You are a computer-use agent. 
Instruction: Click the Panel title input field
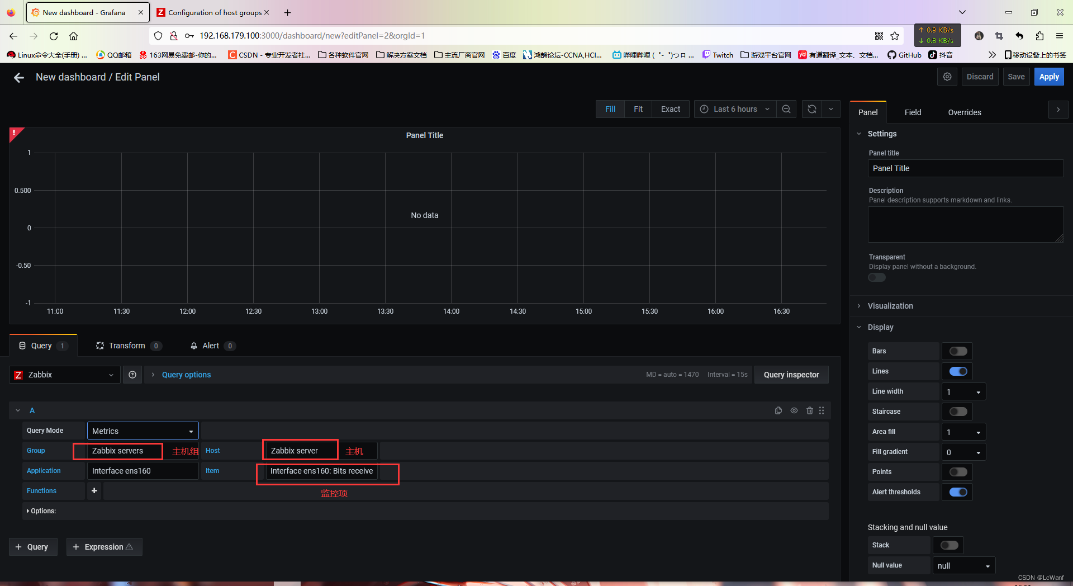pyautogui.click(x=965, y=168)
